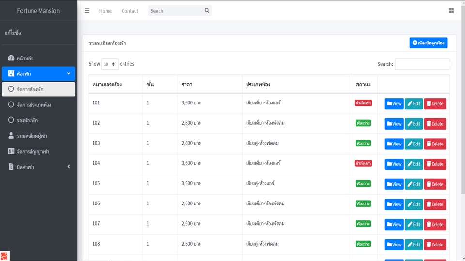Image resolution: width=465 pixels, height=261 pixels.
Task: View details of room 106
Action: 394,204
